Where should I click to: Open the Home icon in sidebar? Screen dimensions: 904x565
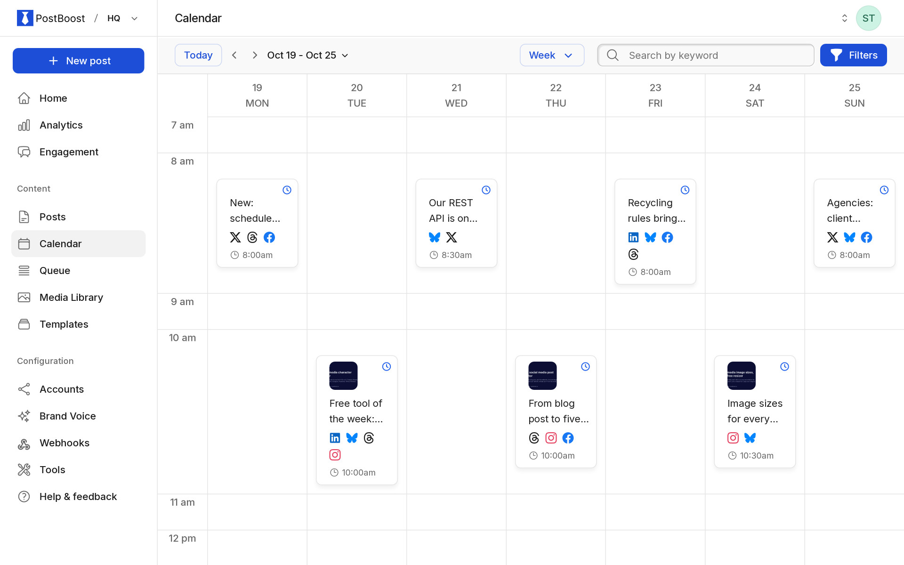coord(24,98)
